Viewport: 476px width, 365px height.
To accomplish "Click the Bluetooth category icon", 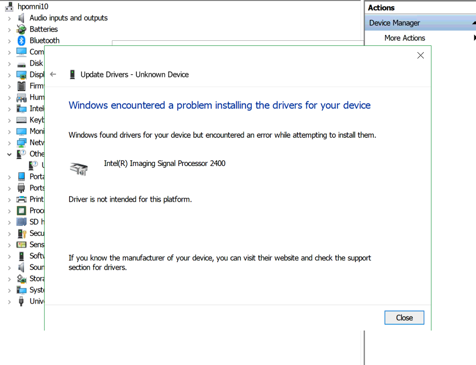I will pyautogui.click(x=21, y=40).
